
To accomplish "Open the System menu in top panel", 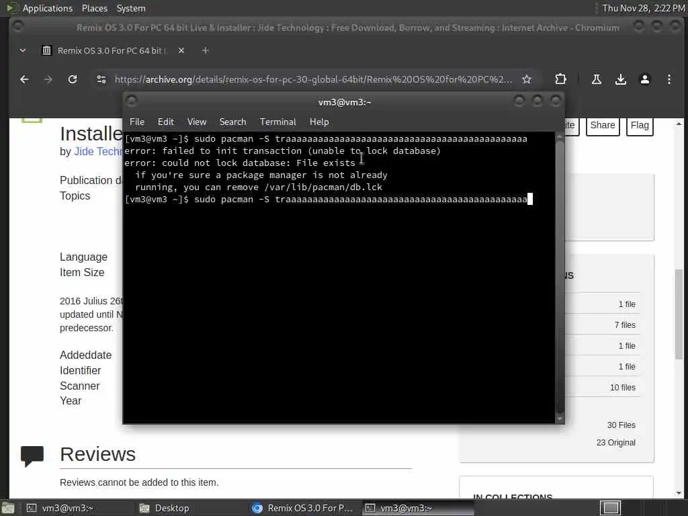I will [x=131, y=8].
